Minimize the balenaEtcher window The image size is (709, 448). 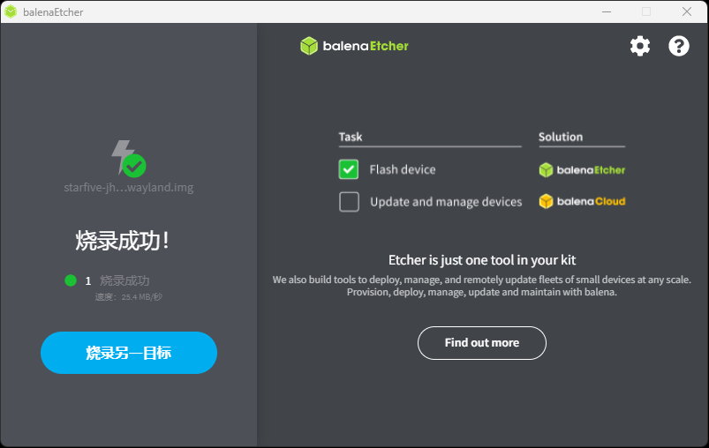click(x=607, y=11)
